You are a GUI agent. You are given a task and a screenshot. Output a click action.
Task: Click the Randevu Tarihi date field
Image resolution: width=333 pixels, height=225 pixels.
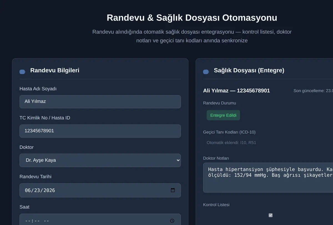100,190
